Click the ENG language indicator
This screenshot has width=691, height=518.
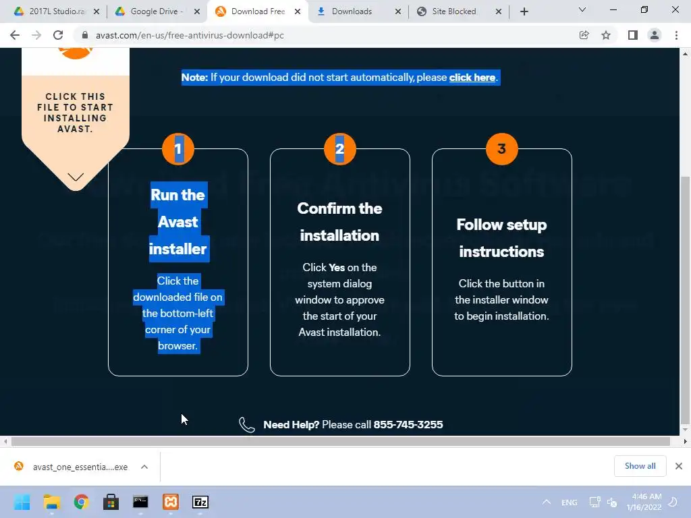point(570,502)
